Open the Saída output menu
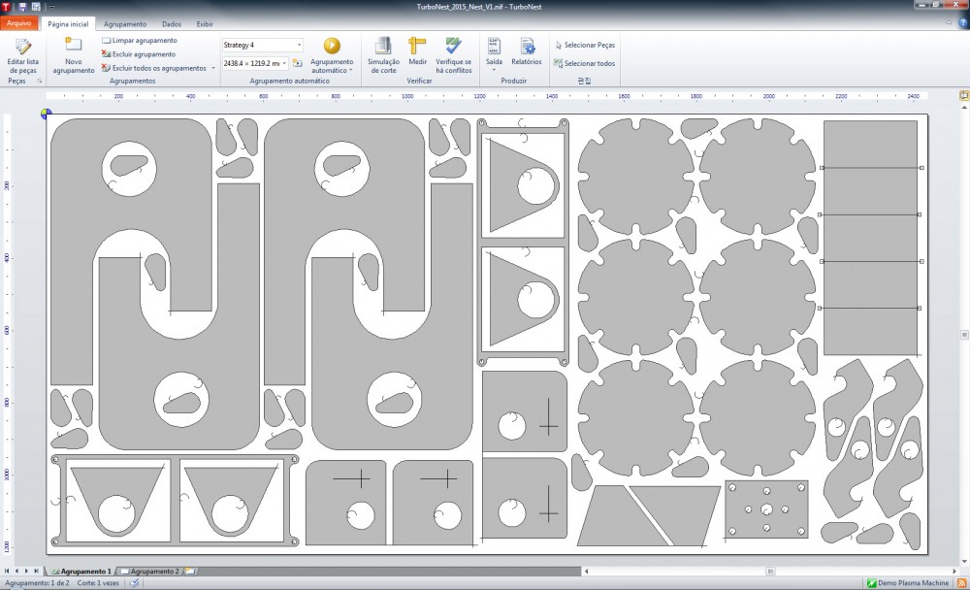The height and width of the screenshot is (590, 970). (494, 54)
